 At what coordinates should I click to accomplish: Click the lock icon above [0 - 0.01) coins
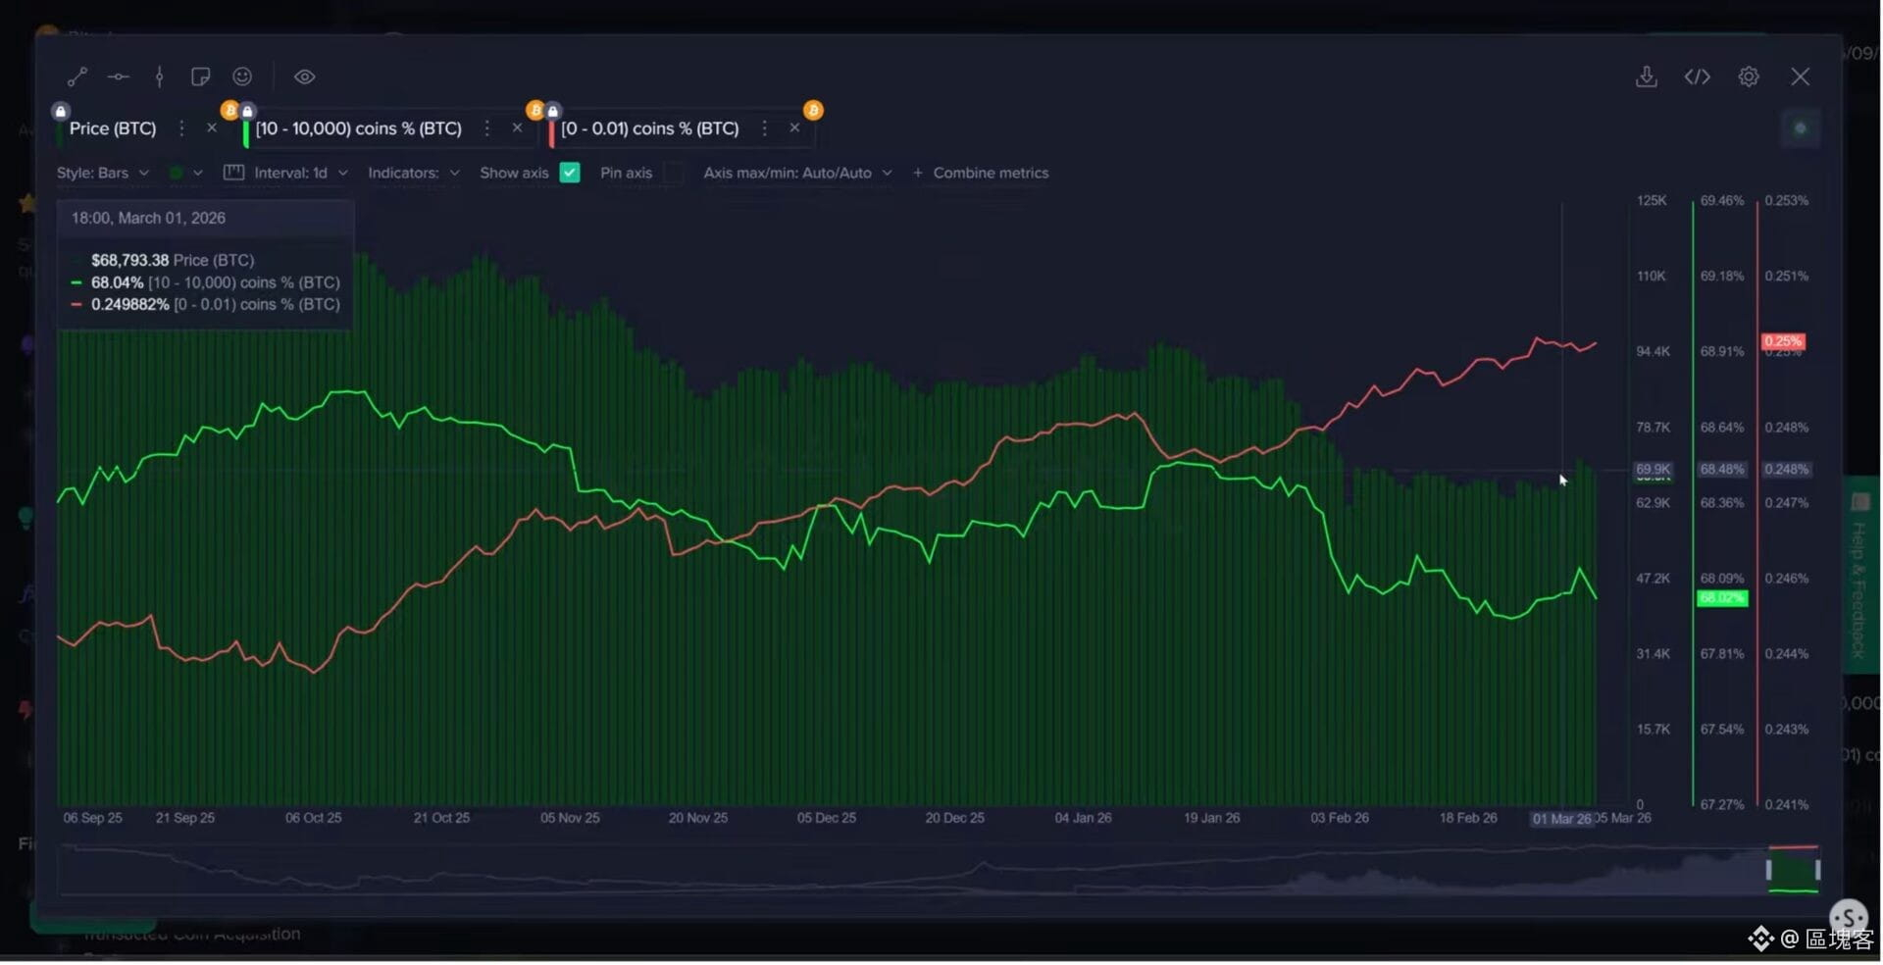point(553,111)
